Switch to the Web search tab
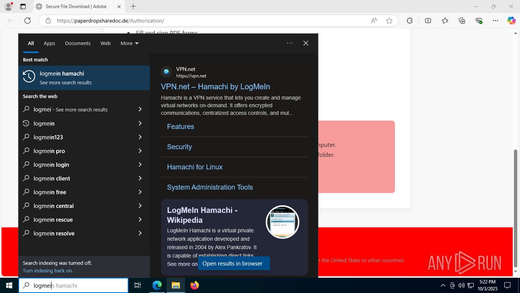Viewport: 520px width, 293px height. (x=106, y=43)
